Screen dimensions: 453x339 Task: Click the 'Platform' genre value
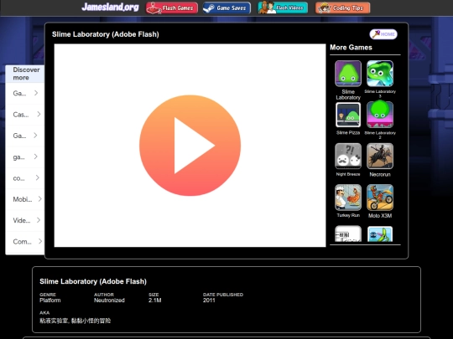pyautogui.click(x=50, y=300)
